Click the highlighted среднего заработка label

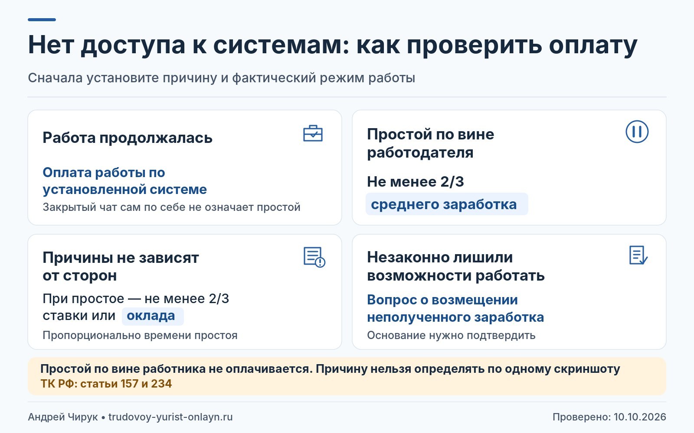(446, 204)
